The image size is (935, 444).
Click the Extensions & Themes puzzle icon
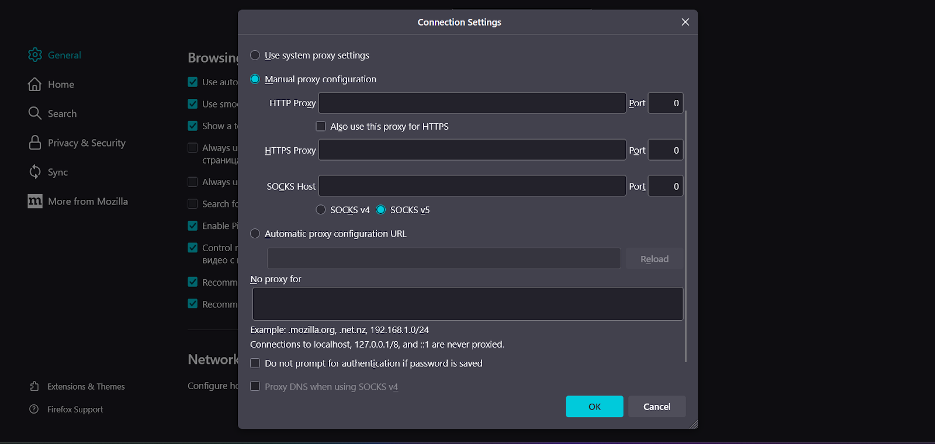coord(34,386)
